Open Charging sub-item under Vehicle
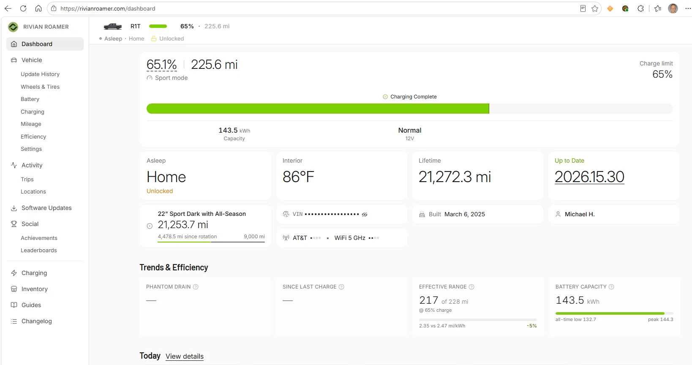 point(33,112)
